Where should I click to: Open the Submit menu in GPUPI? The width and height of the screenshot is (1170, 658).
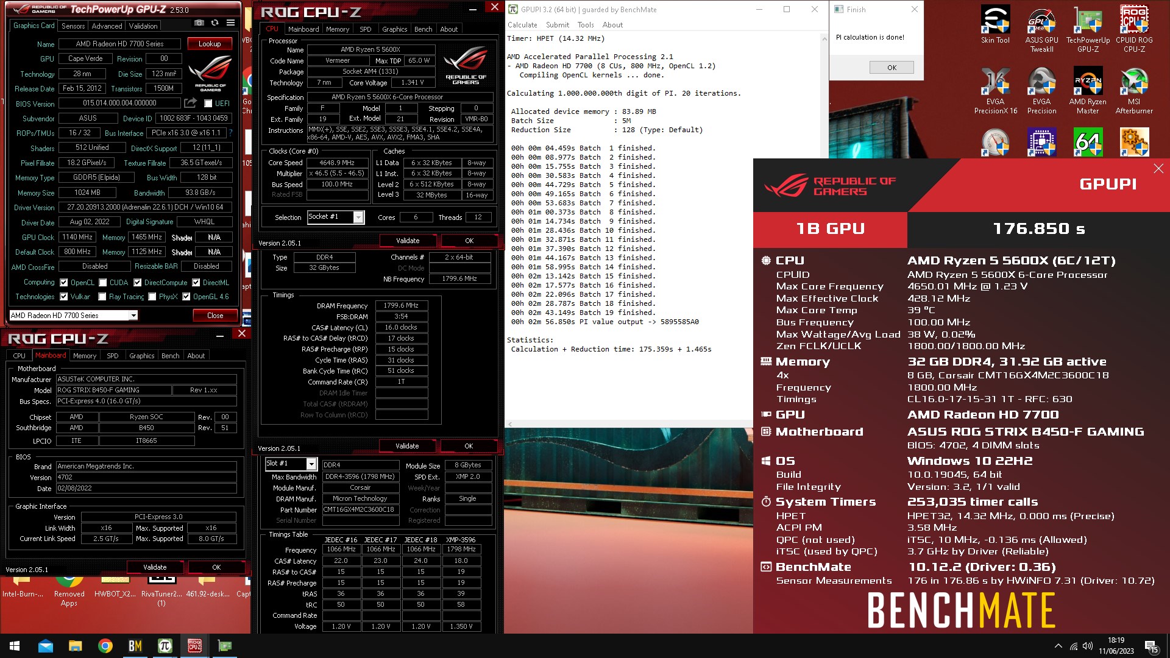pos(558,25)
